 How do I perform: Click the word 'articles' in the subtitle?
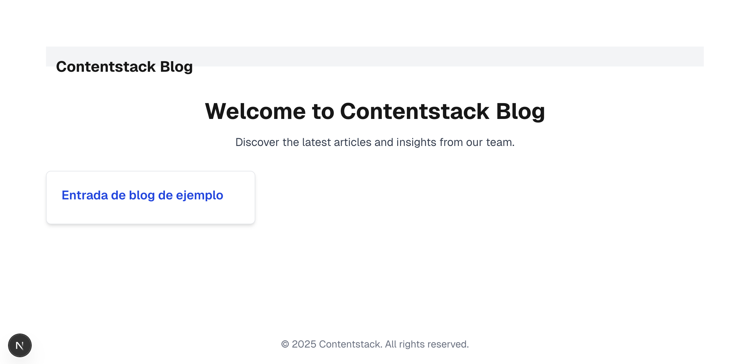(353, 142)
